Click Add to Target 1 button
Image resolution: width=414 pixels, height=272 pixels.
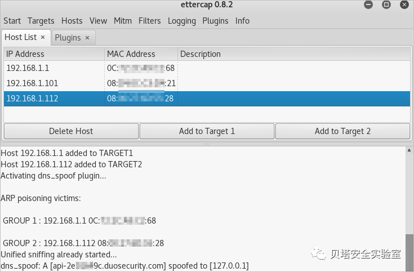pyautogui.click(x=207, y=131)
